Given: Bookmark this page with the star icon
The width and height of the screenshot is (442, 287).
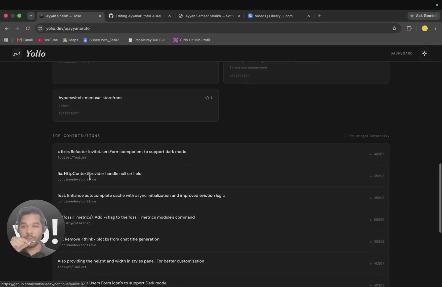Looking at the screenshot, I should click(394, 28).
